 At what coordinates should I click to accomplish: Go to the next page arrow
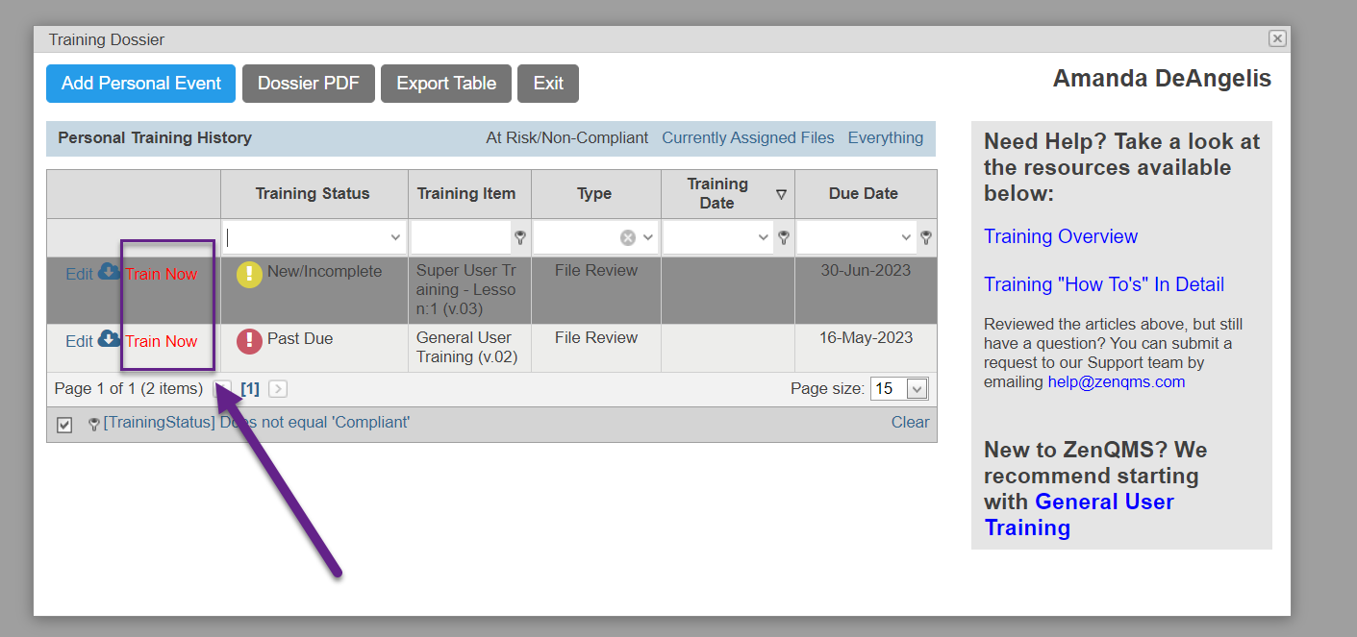278,389
